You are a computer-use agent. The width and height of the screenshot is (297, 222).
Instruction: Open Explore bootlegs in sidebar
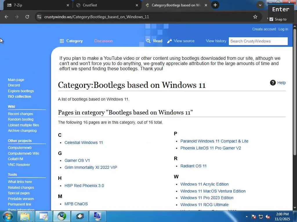click(21, 91)
